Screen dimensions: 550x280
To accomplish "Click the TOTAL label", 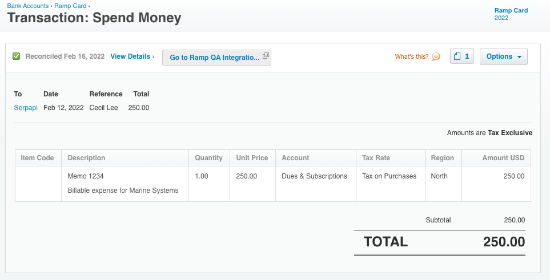I will click(386, 242).
